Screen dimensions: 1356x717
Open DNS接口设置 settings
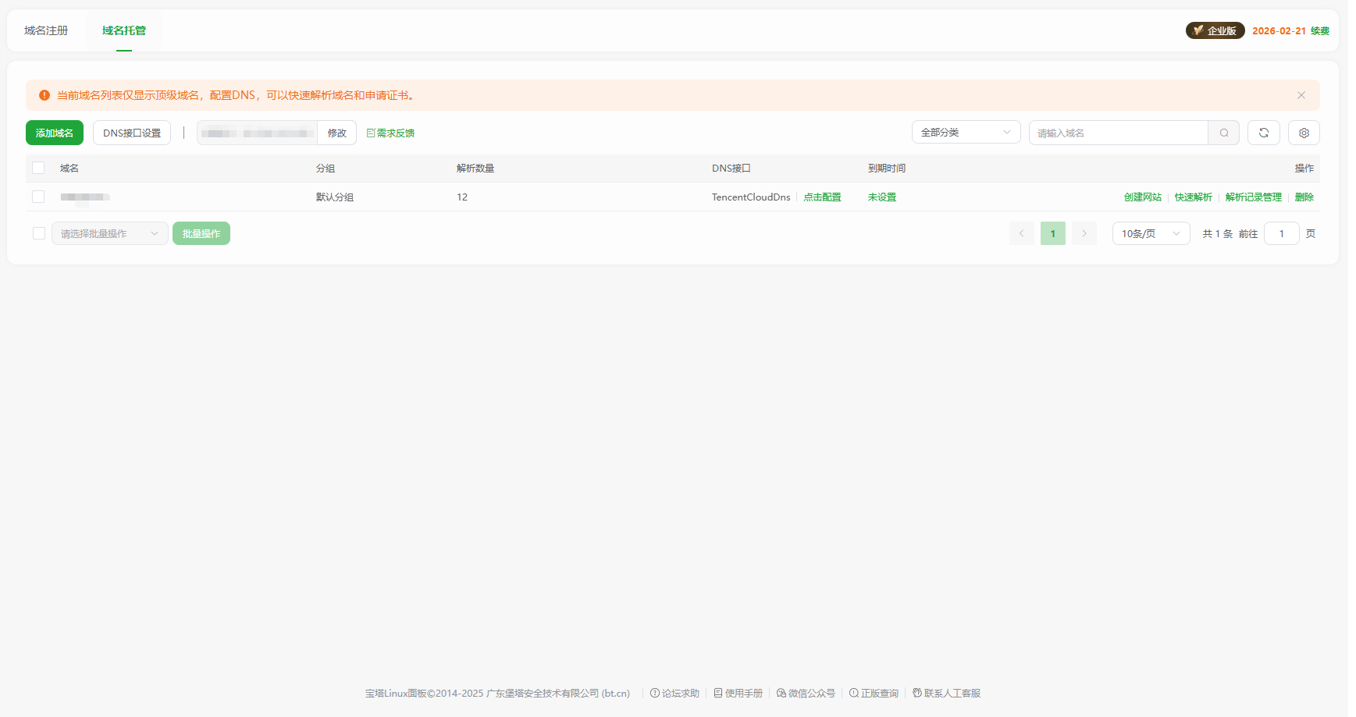coord(131,133)
